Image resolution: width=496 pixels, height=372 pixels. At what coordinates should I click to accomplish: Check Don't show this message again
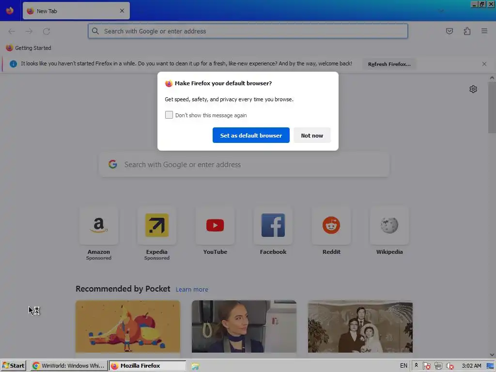(x=169, y=115)
